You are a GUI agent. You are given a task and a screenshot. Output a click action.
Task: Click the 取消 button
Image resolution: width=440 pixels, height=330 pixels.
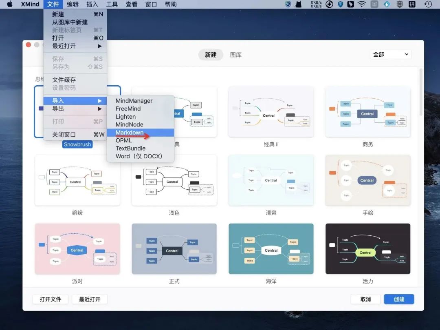(365, 299)
